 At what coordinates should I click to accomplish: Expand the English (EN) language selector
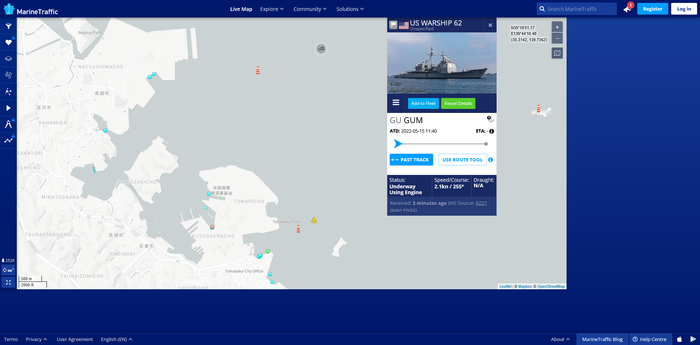coord(117,339)
